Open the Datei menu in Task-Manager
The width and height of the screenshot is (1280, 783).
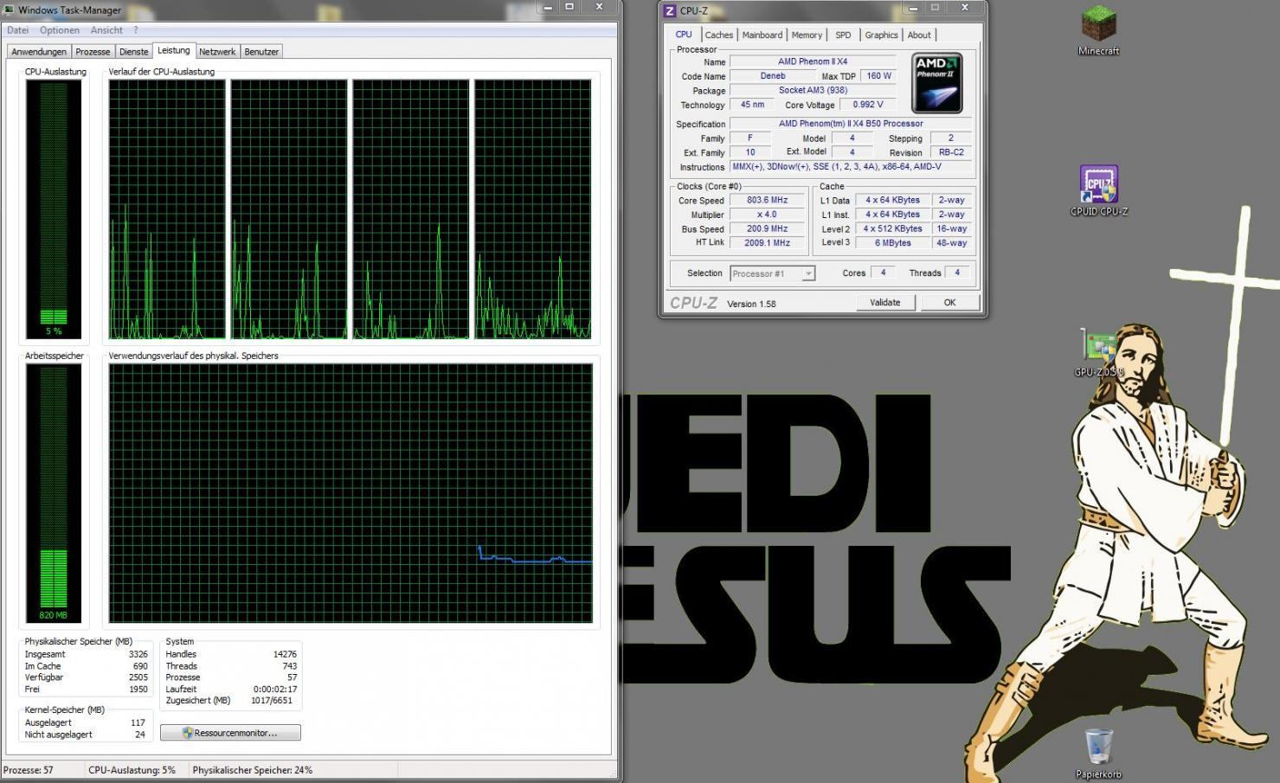tap(17, 30)
